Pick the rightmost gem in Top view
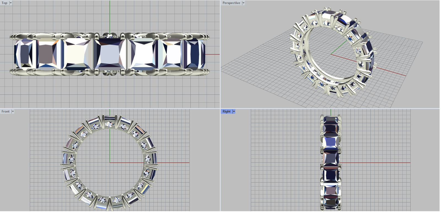This screenshot has width=441, height=212. [x=195, y=54]
